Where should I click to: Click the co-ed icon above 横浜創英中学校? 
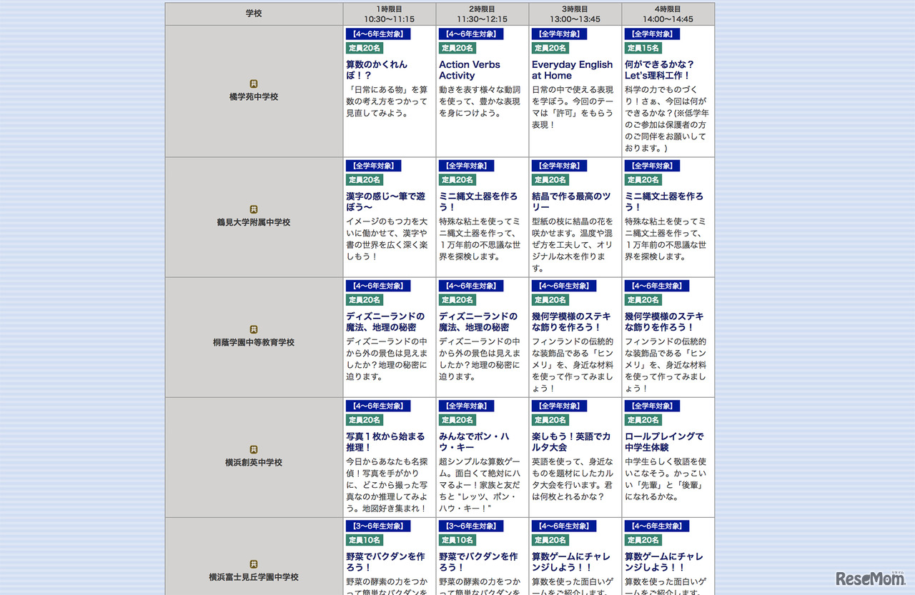(x=254, y=450)
